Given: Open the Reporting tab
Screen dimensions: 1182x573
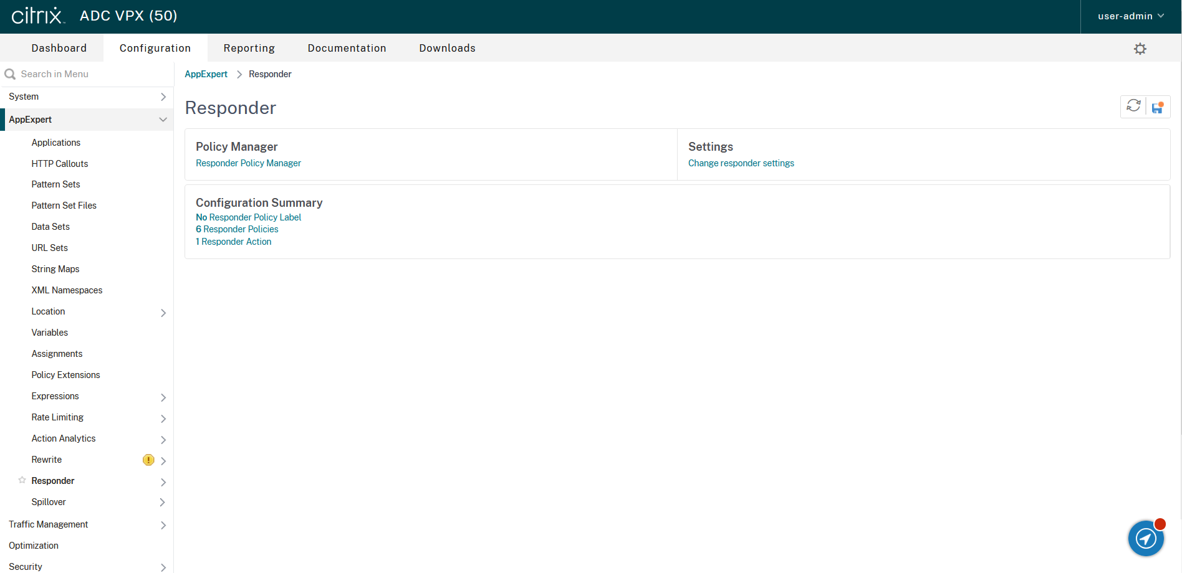Looking at the screenshot, I should coord(249,48).
